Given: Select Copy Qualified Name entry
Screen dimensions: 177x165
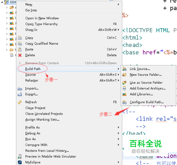Looking at the screenshot, I should (x=69, y=44).
